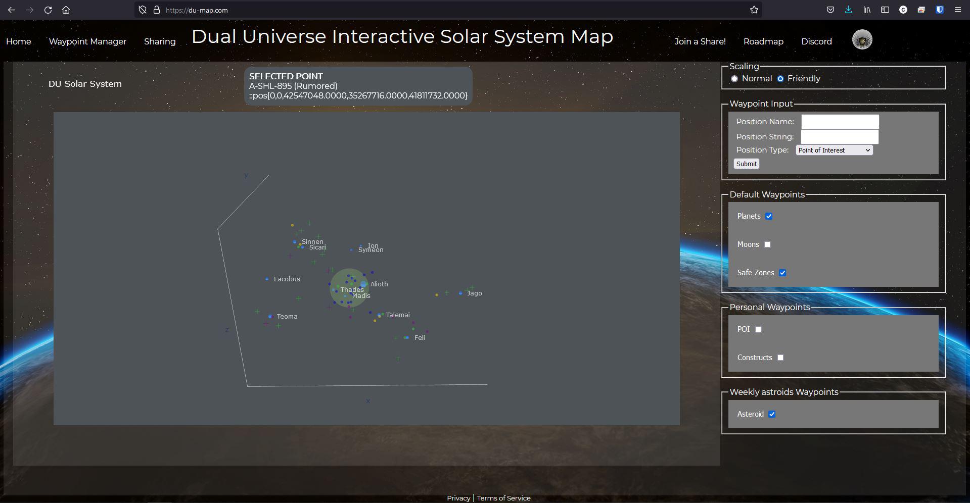Open tracking protection shield info
The width and height of the screenshot is (970, 503).
(143, 10)
